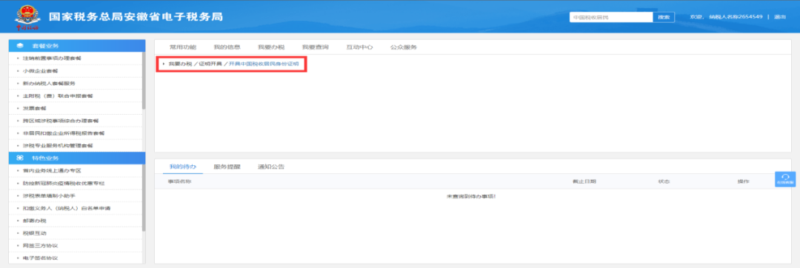
Task: Click the taxpayer name 纳税人名称2654549
Action: (x=736, y=17)
